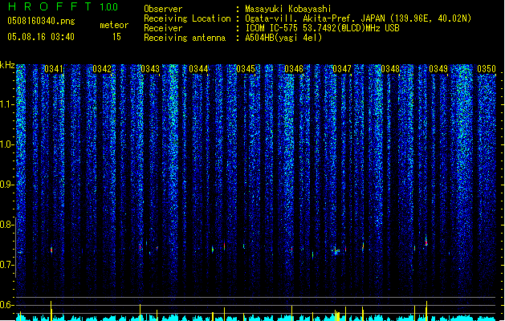The width and height of the screenshot is (505, 321).
Task: Click the 0343 time marker
Action: coord(150,69)
